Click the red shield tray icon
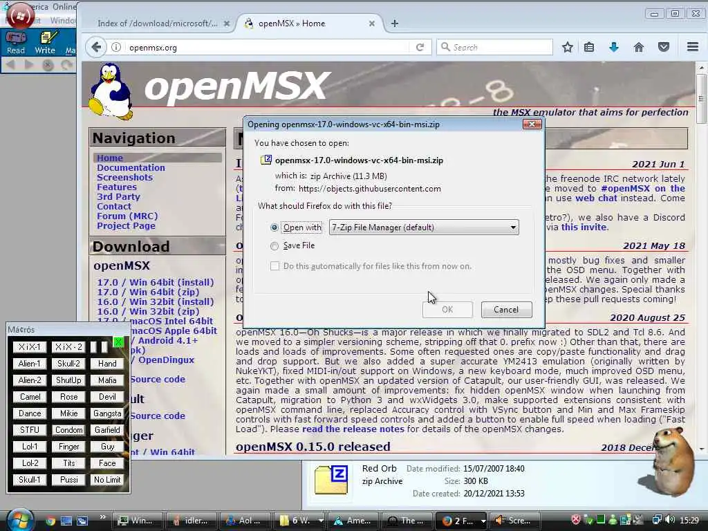The height and width of the screenshot is (531, 708). 576,520
